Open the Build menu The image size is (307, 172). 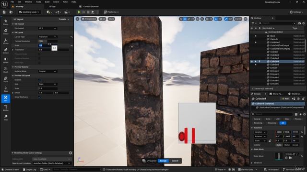(47, 2)
